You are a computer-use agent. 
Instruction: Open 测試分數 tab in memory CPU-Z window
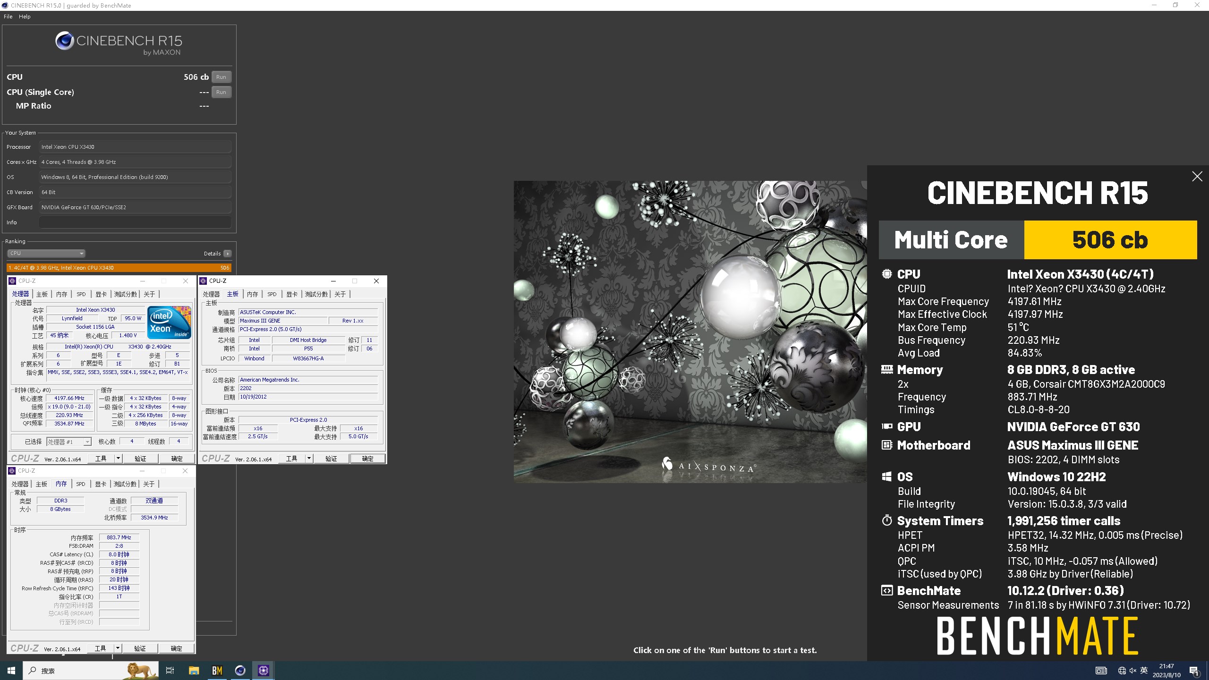(125, 484)
